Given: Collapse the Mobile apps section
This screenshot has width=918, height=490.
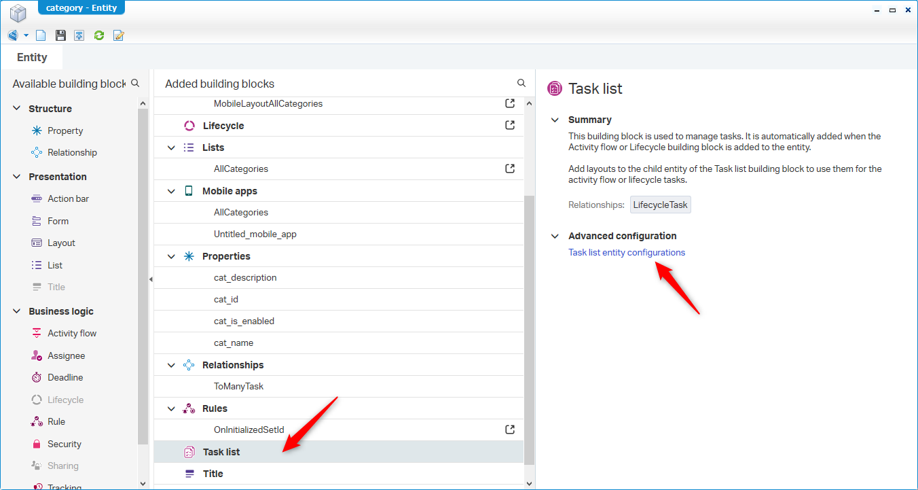Looking at the screenshot, I should 171,191.
